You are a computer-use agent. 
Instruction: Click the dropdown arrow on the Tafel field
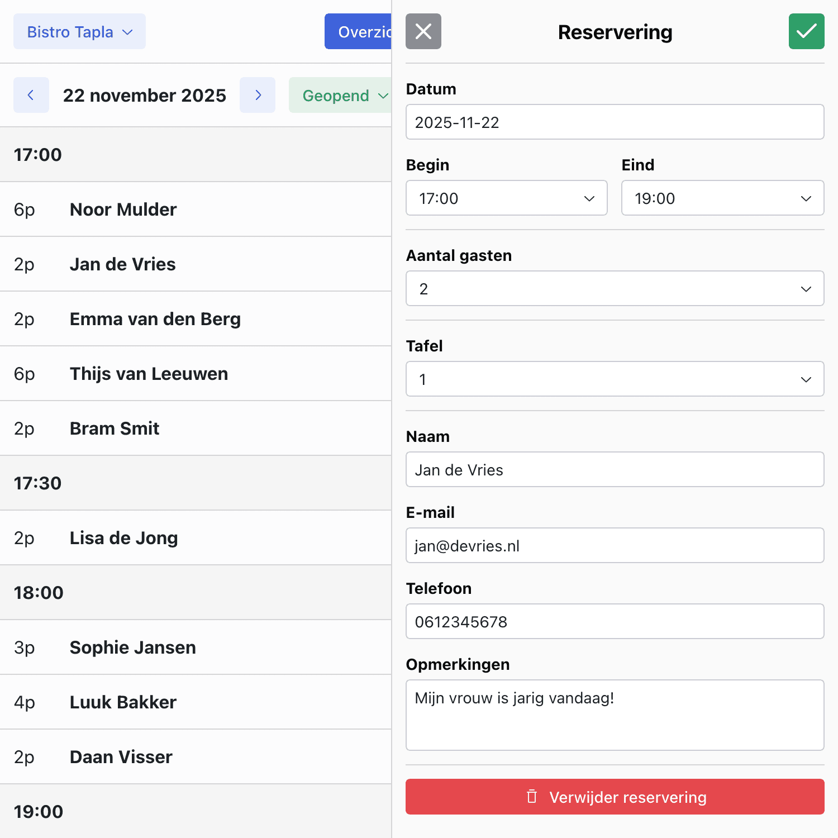[805, 379]
